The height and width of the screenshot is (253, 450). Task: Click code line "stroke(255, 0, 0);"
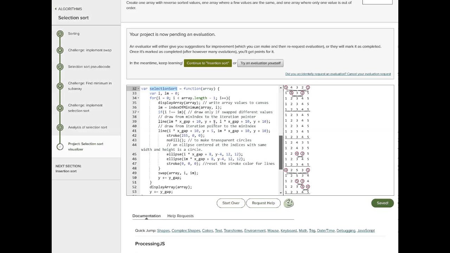click(185, 136)
